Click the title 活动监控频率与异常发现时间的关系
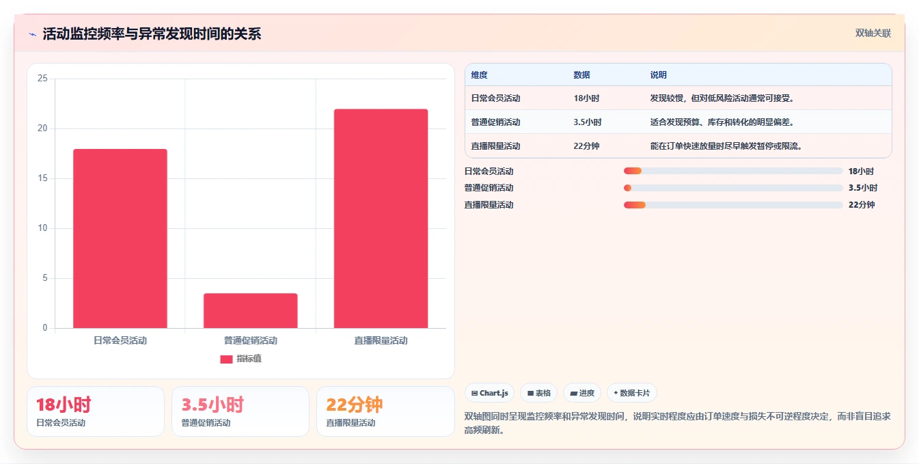Image resolution: width=919 pixels, height=464 pixels. click(x=152, y=34)
